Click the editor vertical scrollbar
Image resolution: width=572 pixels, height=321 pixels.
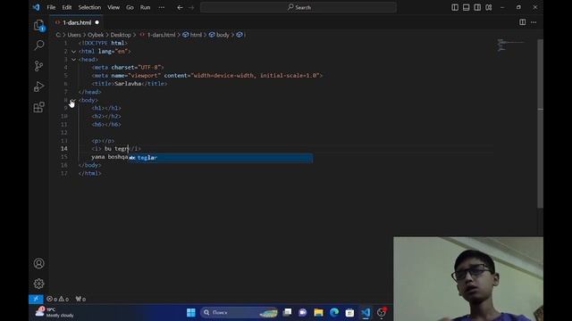(540, 124)
